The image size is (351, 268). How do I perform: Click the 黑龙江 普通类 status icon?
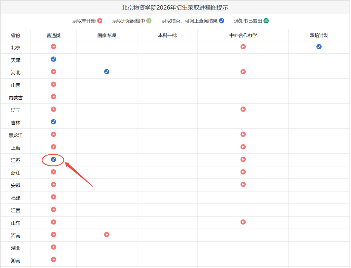point(54,134)
